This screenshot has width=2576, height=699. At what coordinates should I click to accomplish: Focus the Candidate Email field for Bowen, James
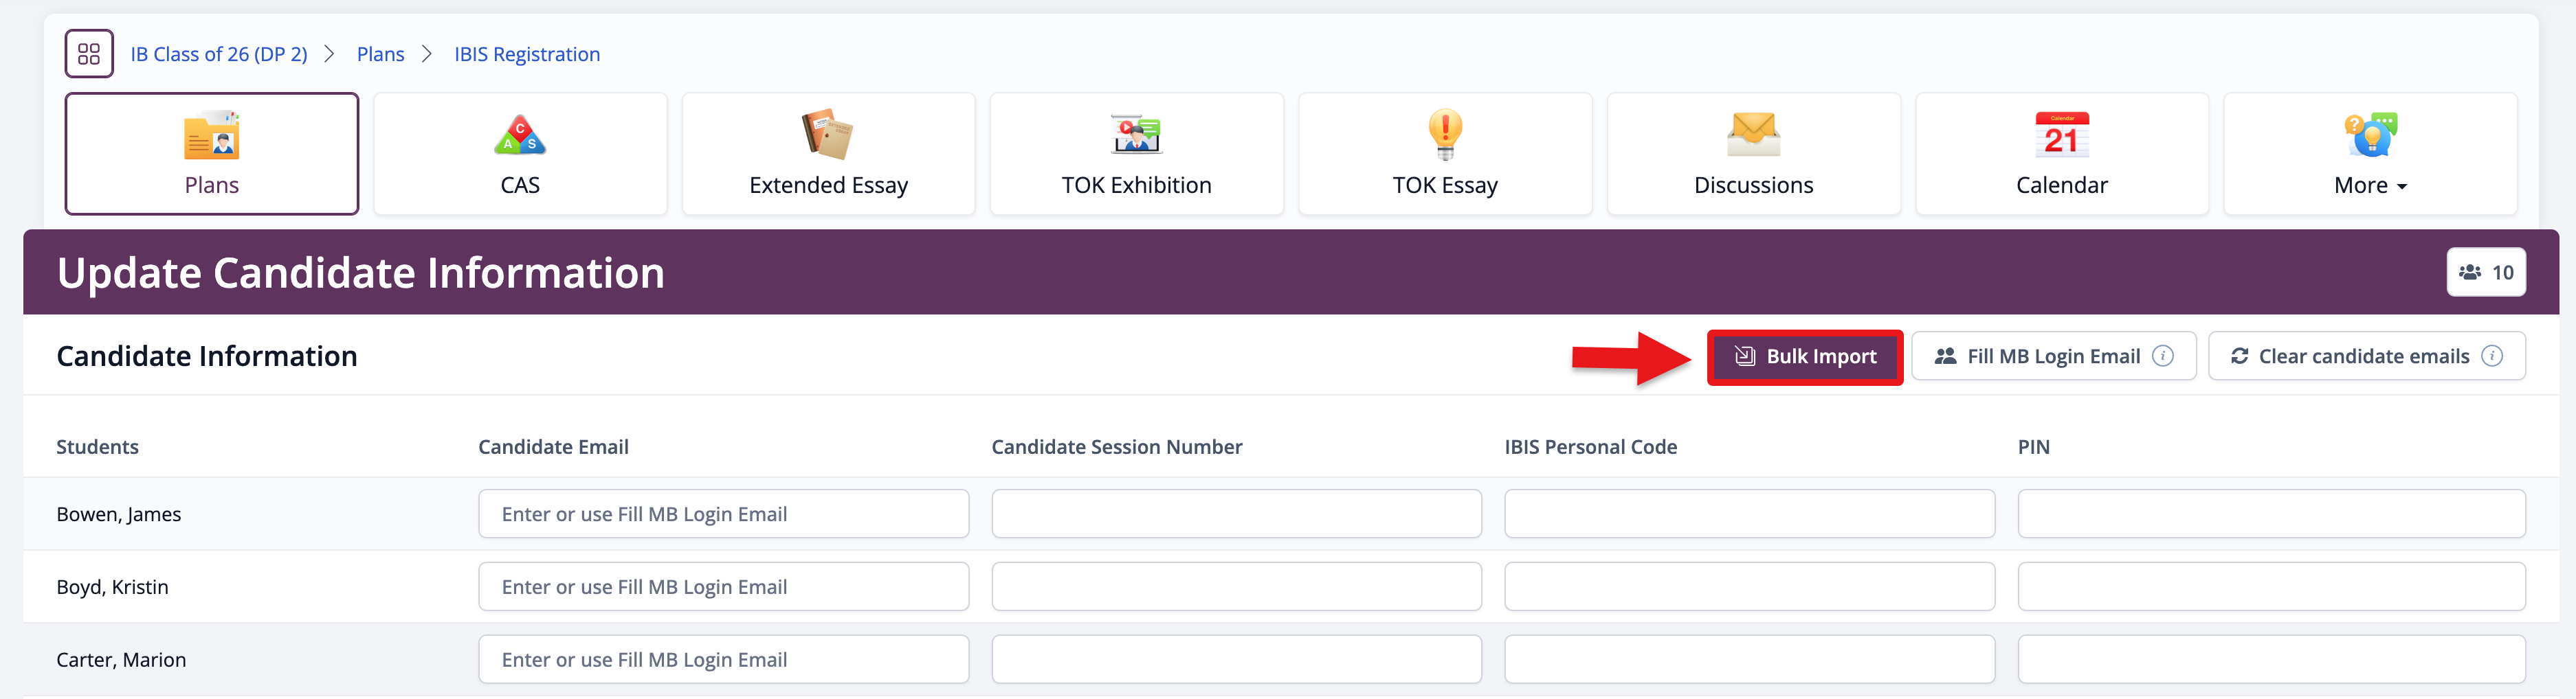723,514
